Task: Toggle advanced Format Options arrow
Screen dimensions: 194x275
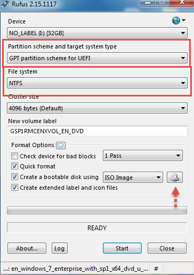Action: tap(61, 145)
